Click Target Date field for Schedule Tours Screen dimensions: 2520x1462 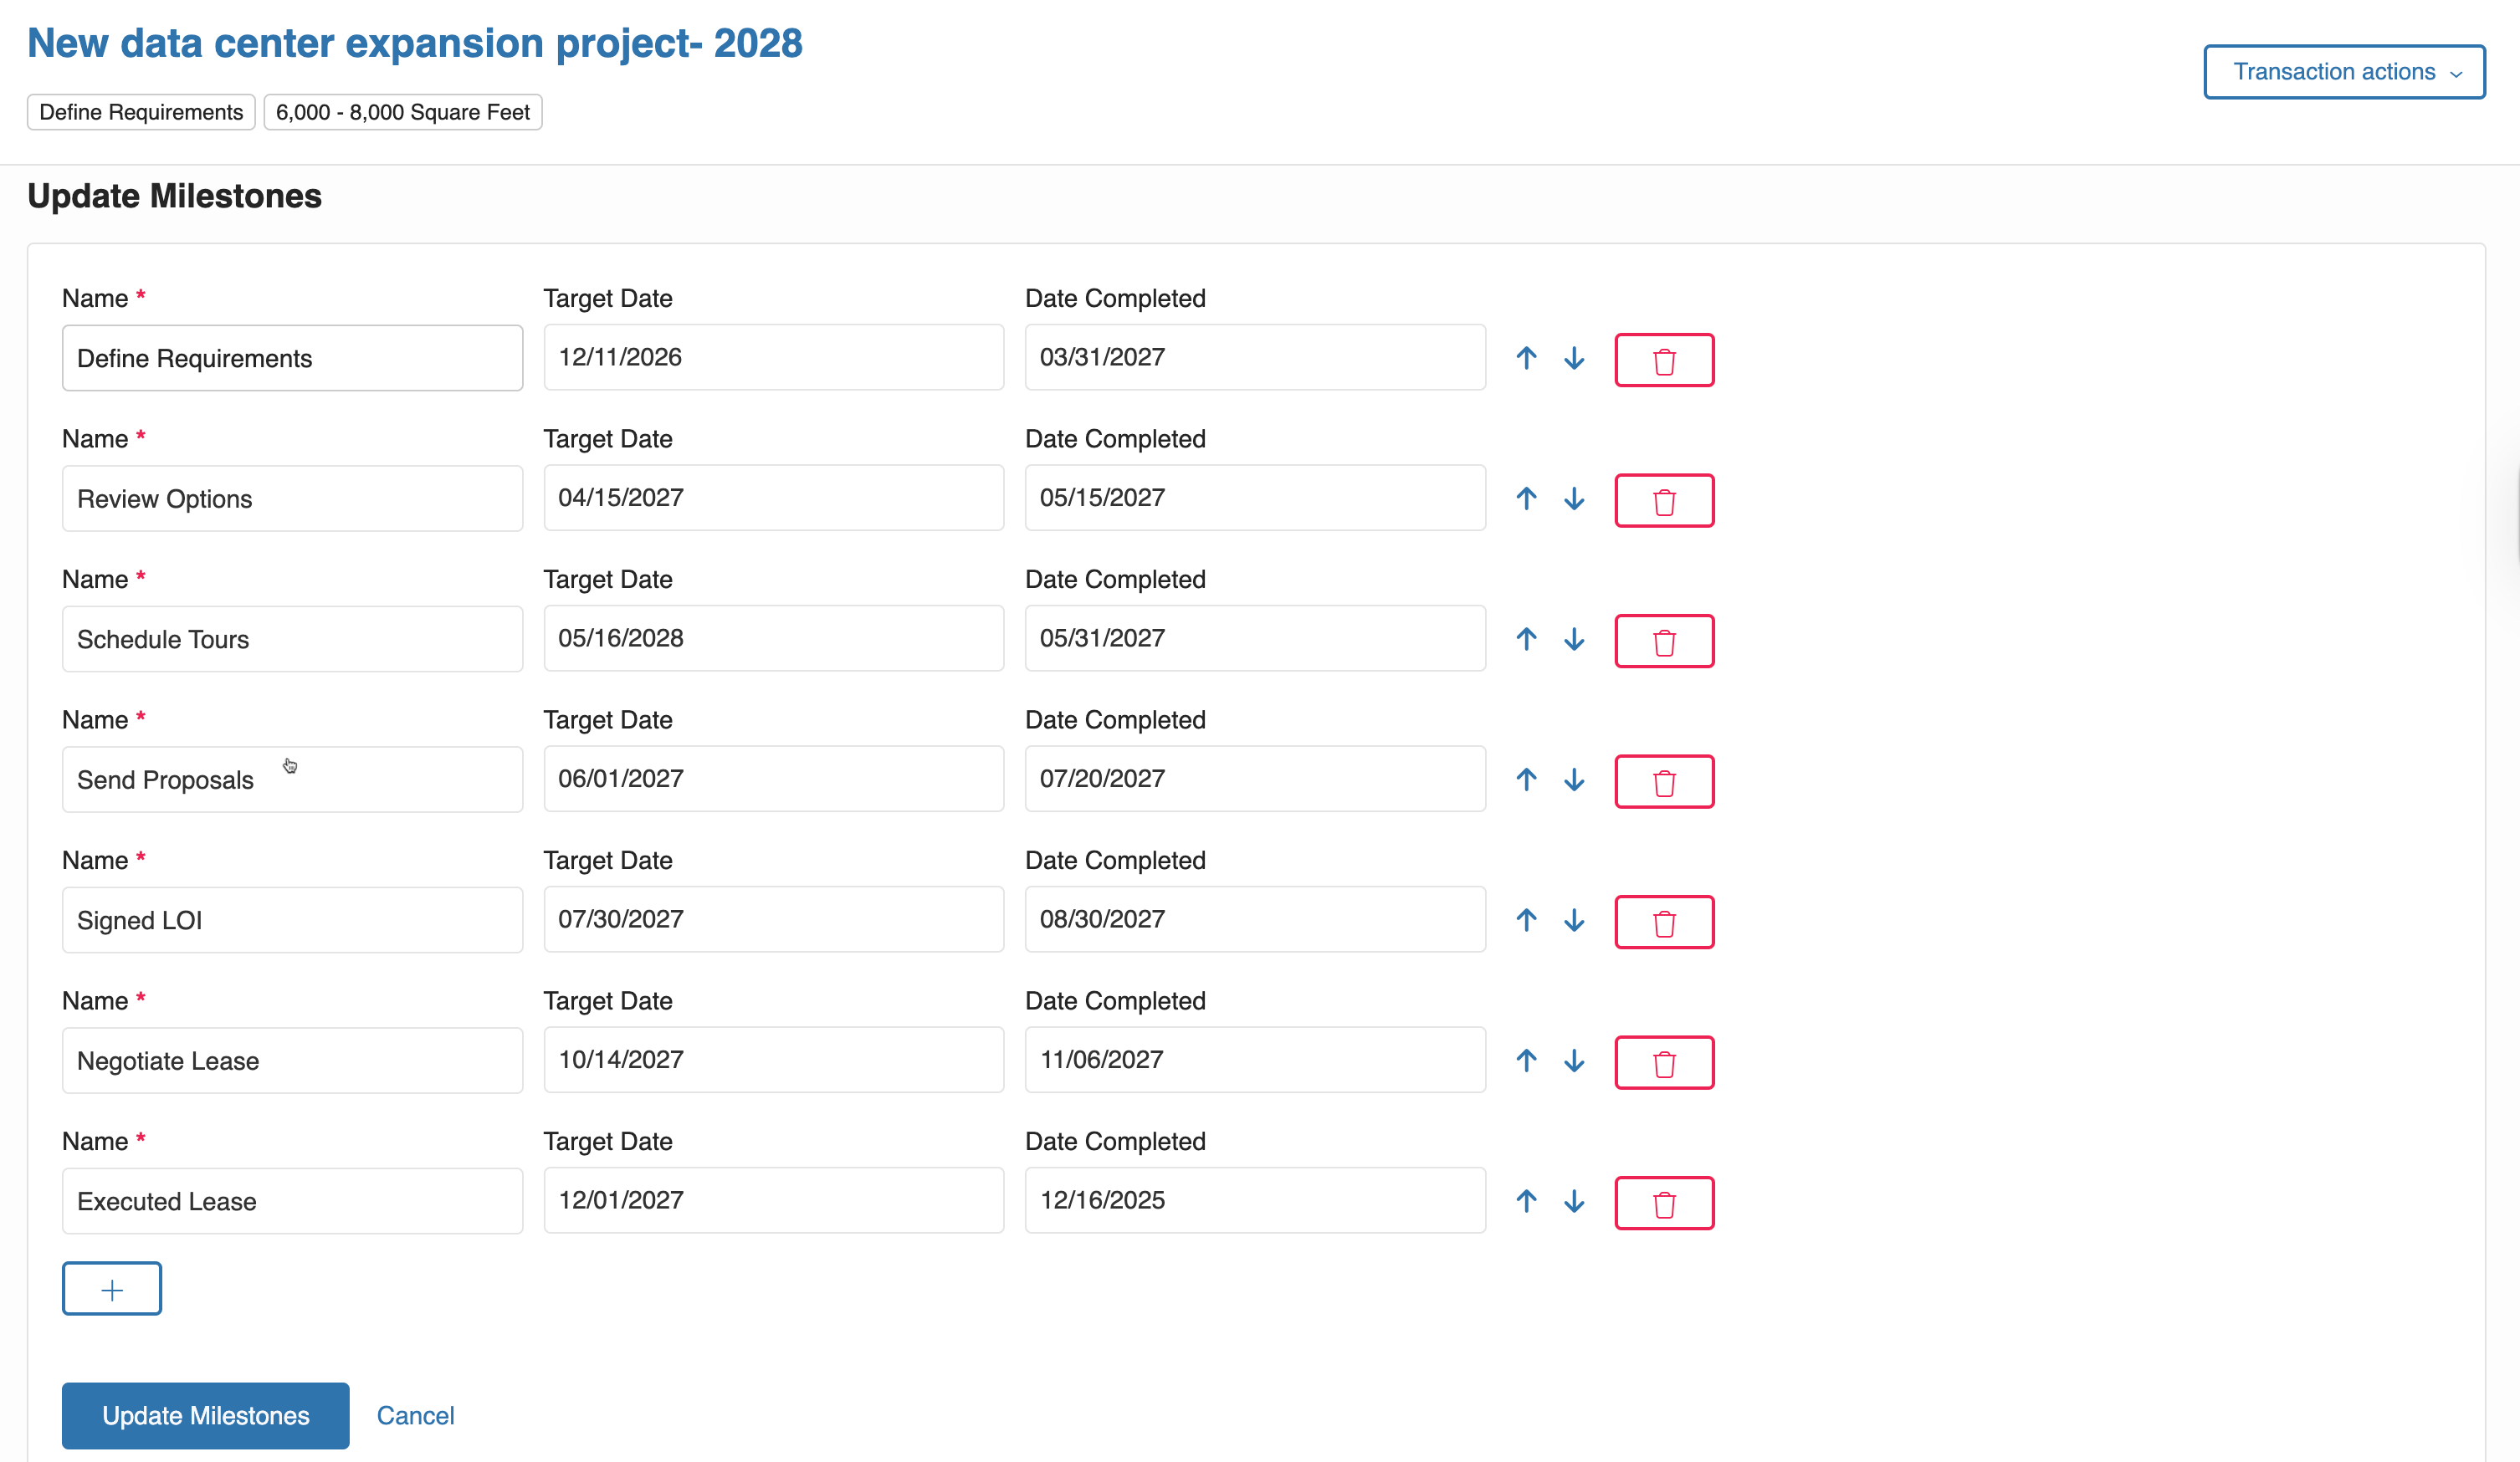(x=773, y=638)
